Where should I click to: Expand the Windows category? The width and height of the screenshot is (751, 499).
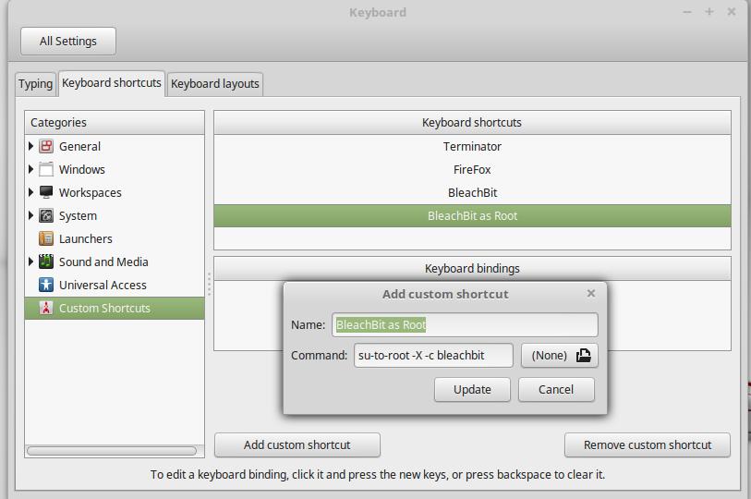30,169
